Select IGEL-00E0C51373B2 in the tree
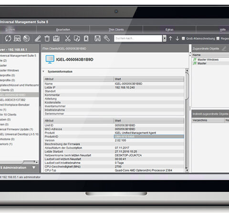The image size is (229, 218). (x=12, y=100)
